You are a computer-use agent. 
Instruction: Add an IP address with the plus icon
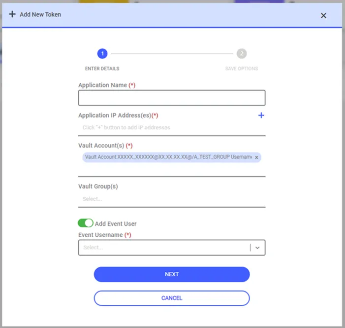(261, 115)
